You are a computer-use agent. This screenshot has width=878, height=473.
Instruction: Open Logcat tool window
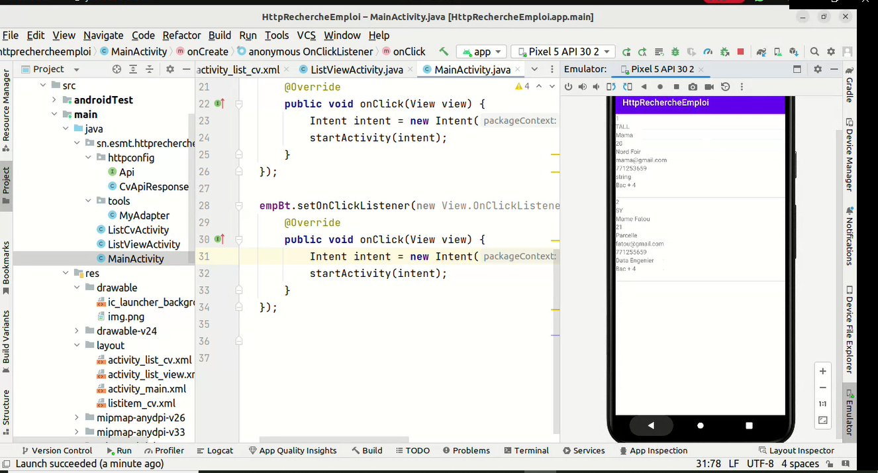[215, 450]
